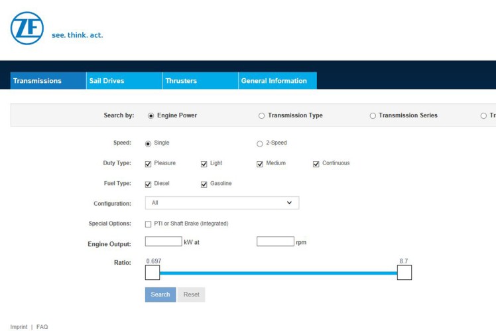Switch to the Sail Drives tab
The width and height of the screenshot is (496, 331).
(x=124, y=81)
